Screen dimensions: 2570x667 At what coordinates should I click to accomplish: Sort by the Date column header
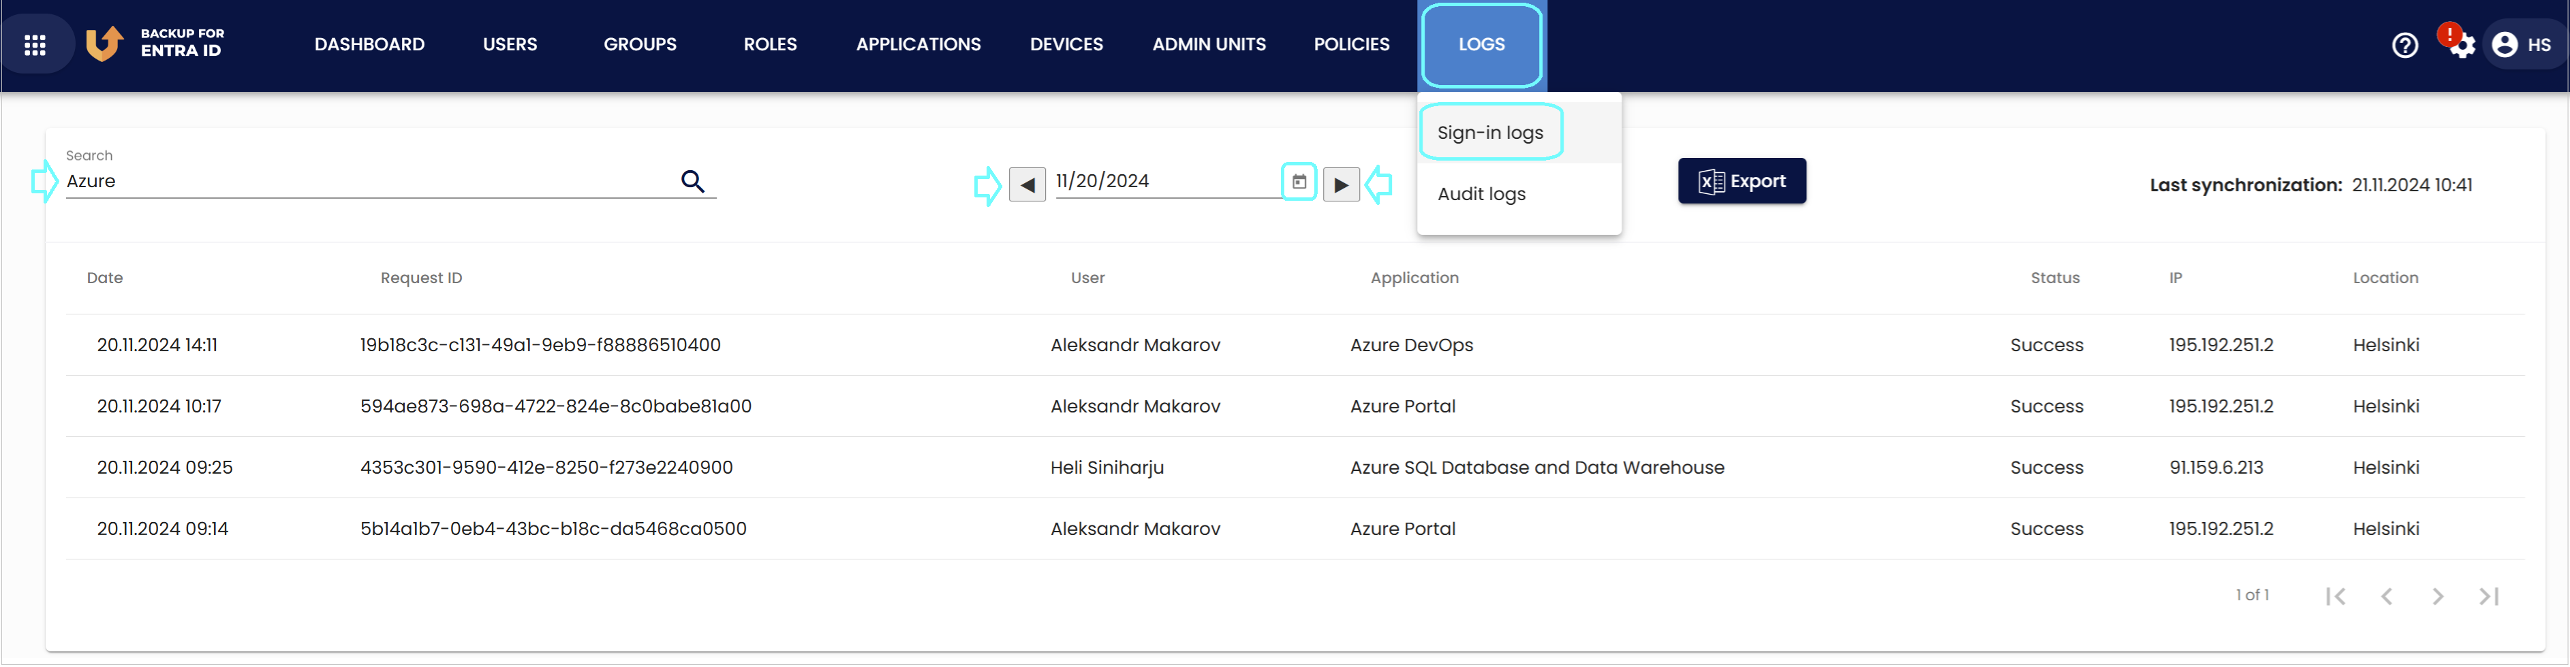click(105, 278)
